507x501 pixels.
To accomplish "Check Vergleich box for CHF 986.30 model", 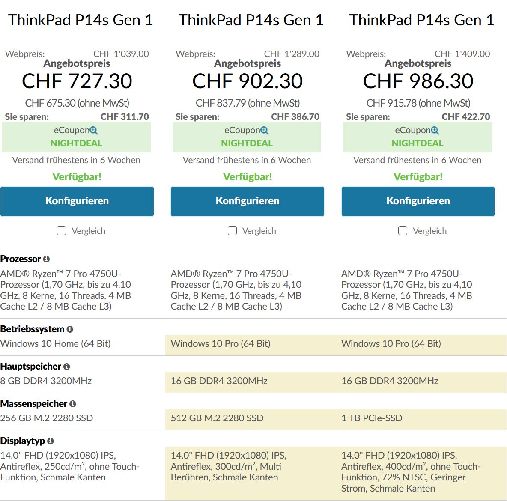I will pos(403,231).
